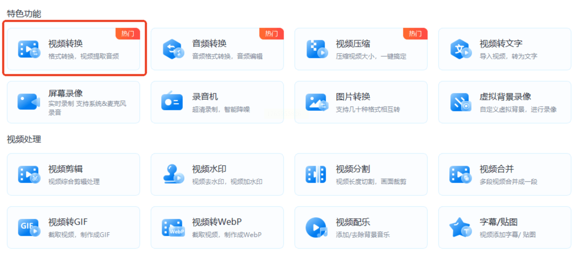Viewport: 573px width, 257px height.
Task: Click text 支持几十种格式相互转
Action: [x=368, y=109]
